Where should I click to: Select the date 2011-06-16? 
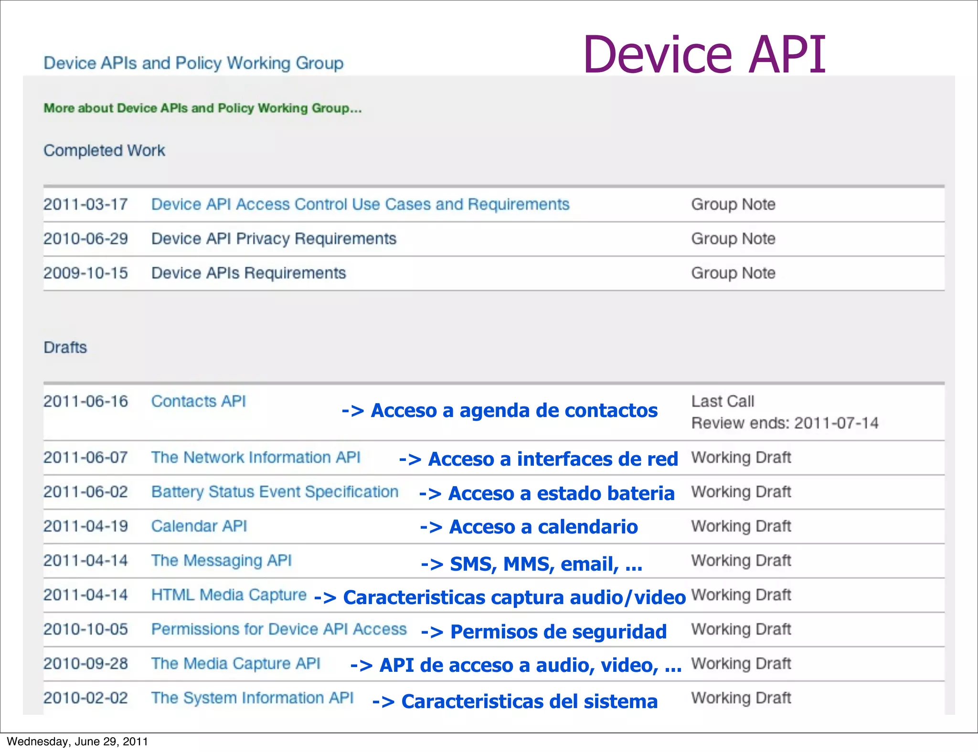85,401
